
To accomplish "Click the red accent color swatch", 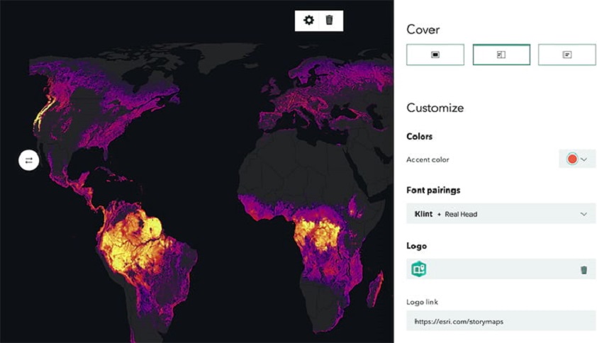I will click(x=572, y=159).
